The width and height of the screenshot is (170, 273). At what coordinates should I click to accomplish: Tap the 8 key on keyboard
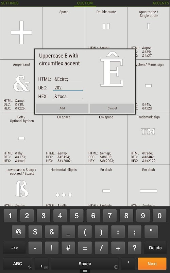point(126,216)
